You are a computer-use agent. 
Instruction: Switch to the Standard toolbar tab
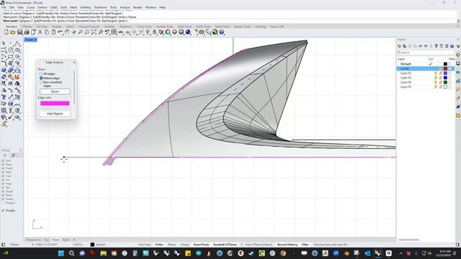(x=12, y=27)
